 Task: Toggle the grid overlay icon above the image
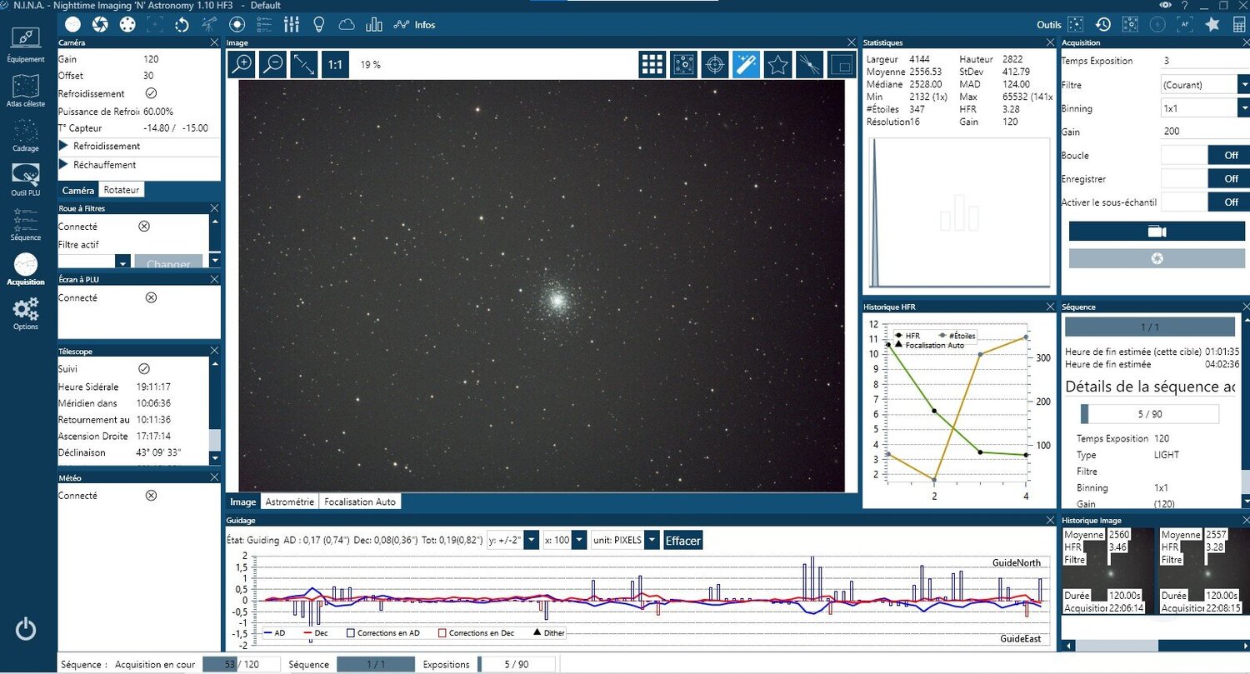[652, 64]
